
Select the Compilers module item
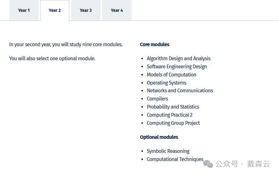tap(157, 99)
